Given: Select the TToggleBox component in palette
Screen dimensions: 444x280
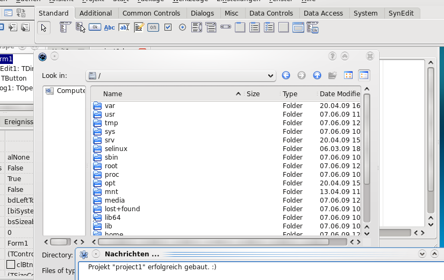Looking at the screenshot, I should point(153,27).
